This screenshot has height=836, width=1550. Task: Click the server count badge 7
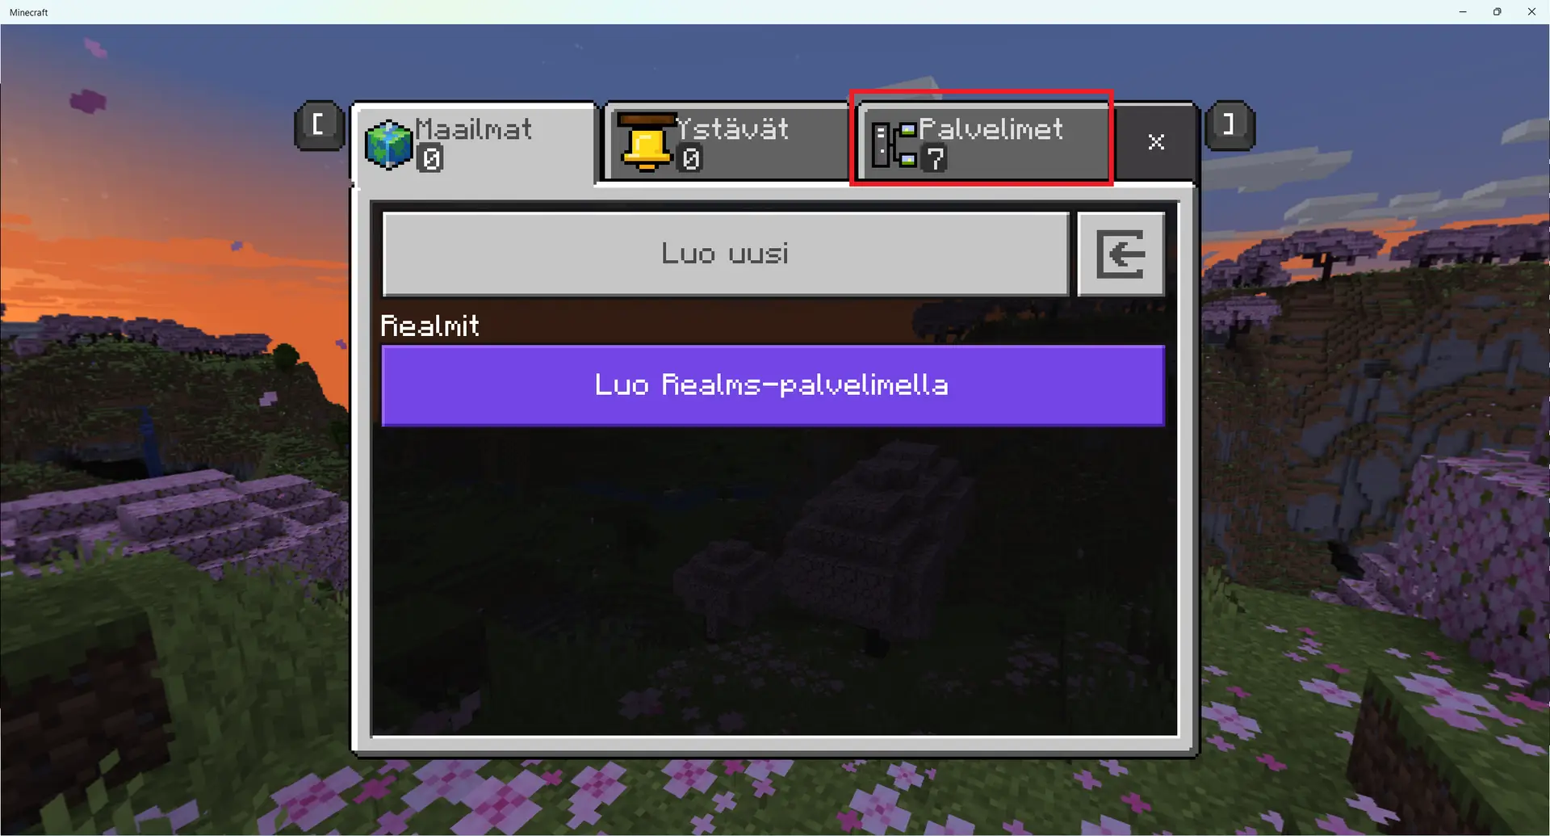tap(934, 159)
